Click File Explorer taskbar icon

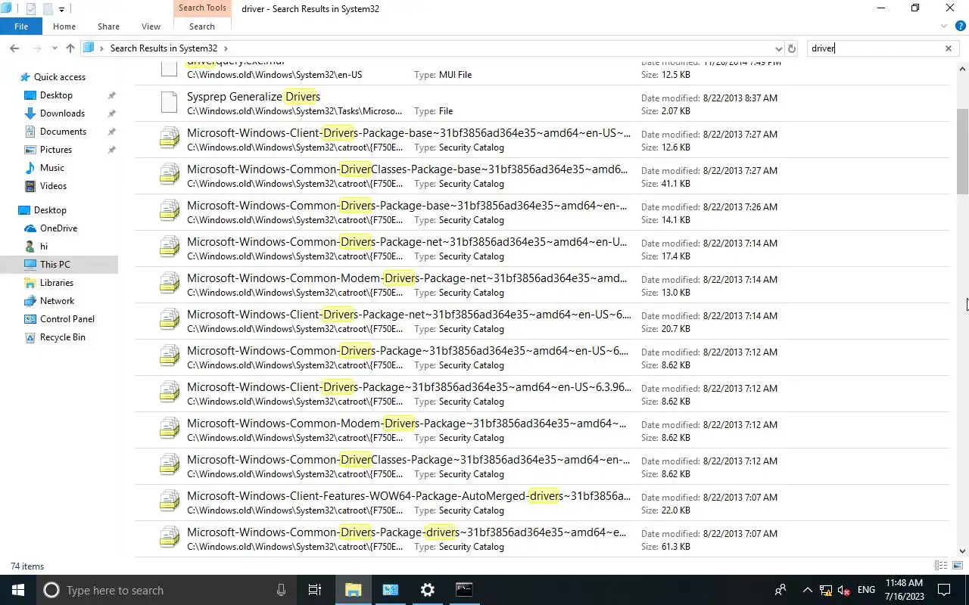click(x=354, y=590)
